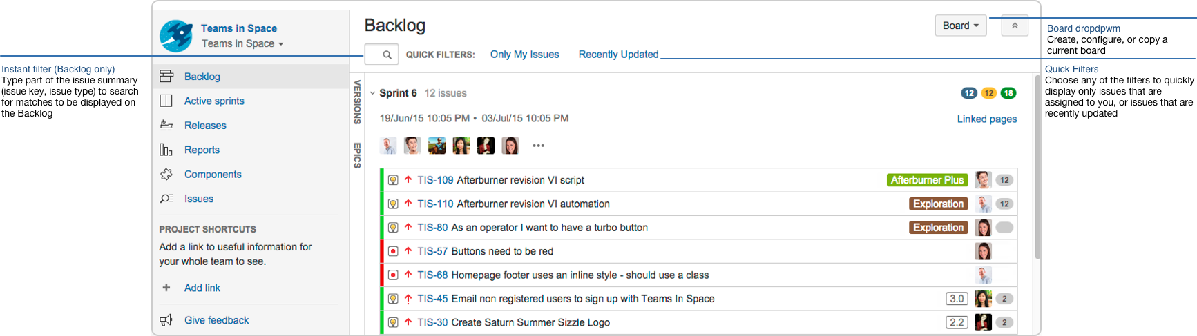Click the backlog instant filter search box
Screen dimensions: 1197x336
[x=381, y=55]
